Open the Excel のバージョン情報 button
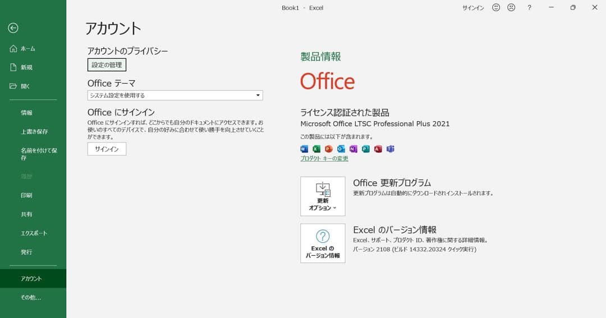 point(323,243)
